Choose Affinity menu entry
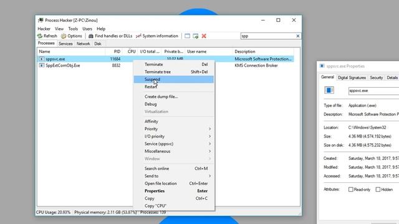The image size is (399, 224). point(174,121)
